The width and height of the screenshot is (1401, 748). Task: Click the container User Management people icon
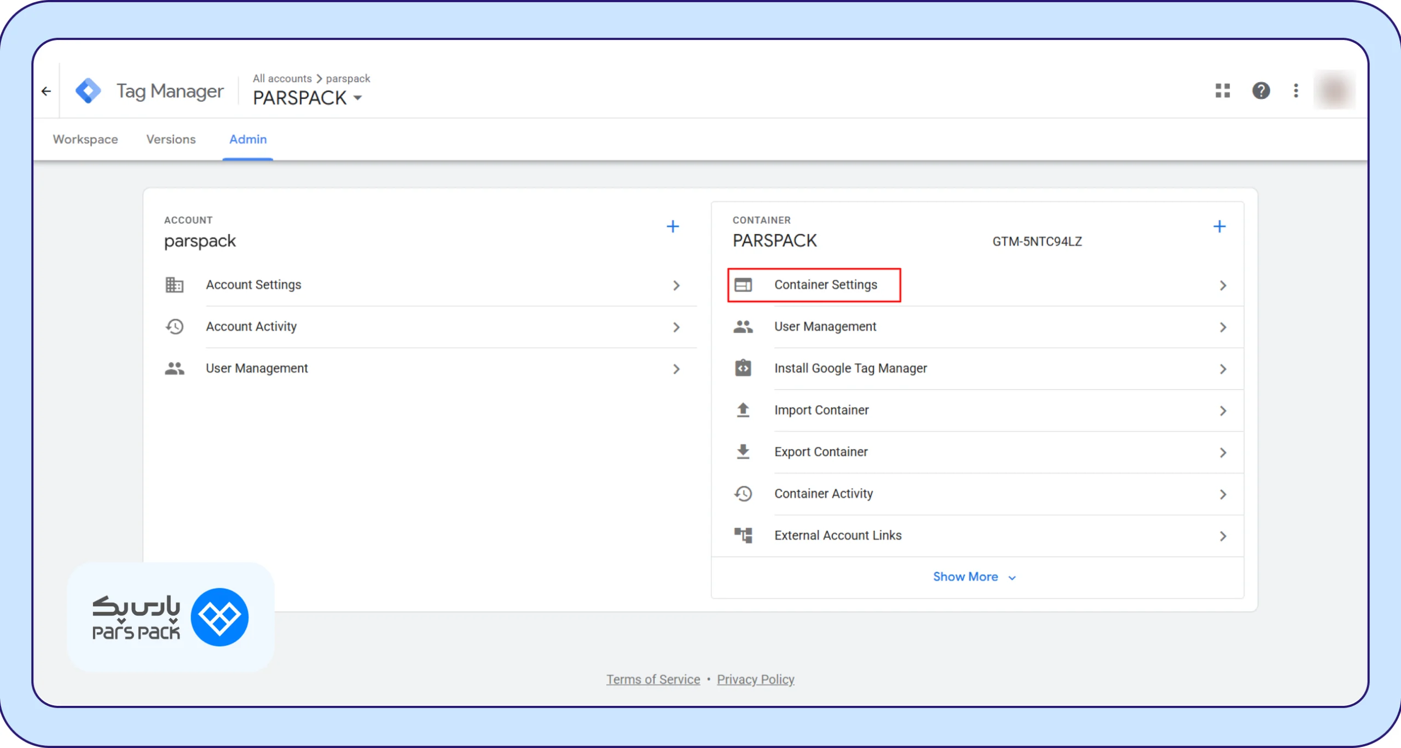click(x=743, y=327)
